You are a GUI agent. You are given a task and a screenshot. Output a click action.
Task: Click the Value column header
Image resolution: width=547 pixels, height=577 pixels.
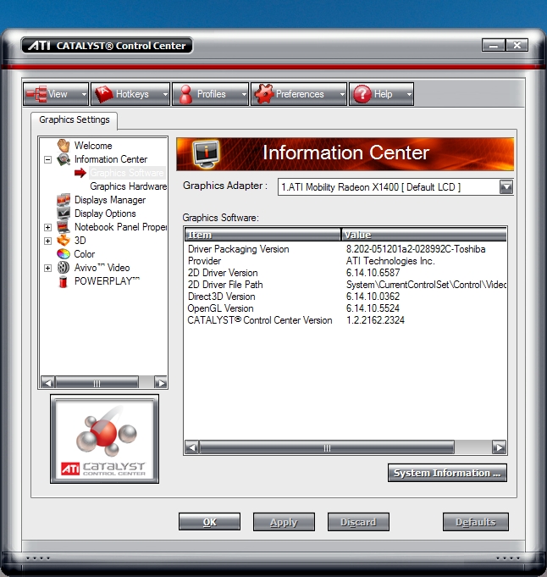pos(424,235)
